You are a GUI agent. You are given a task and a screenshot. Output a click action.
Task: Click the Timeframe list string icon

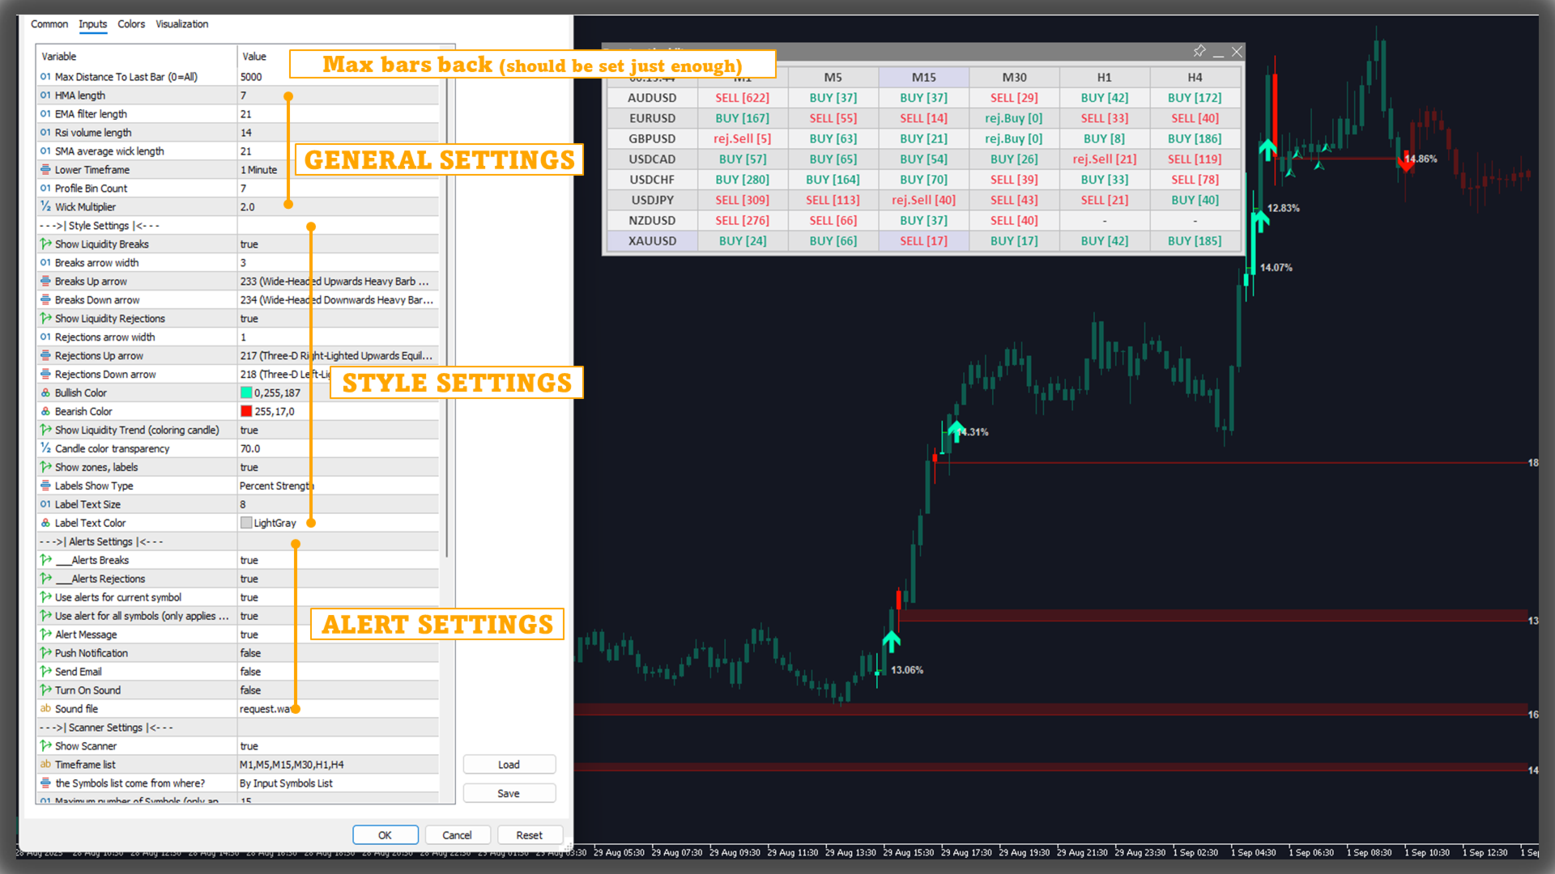click(x=45, y=764)
